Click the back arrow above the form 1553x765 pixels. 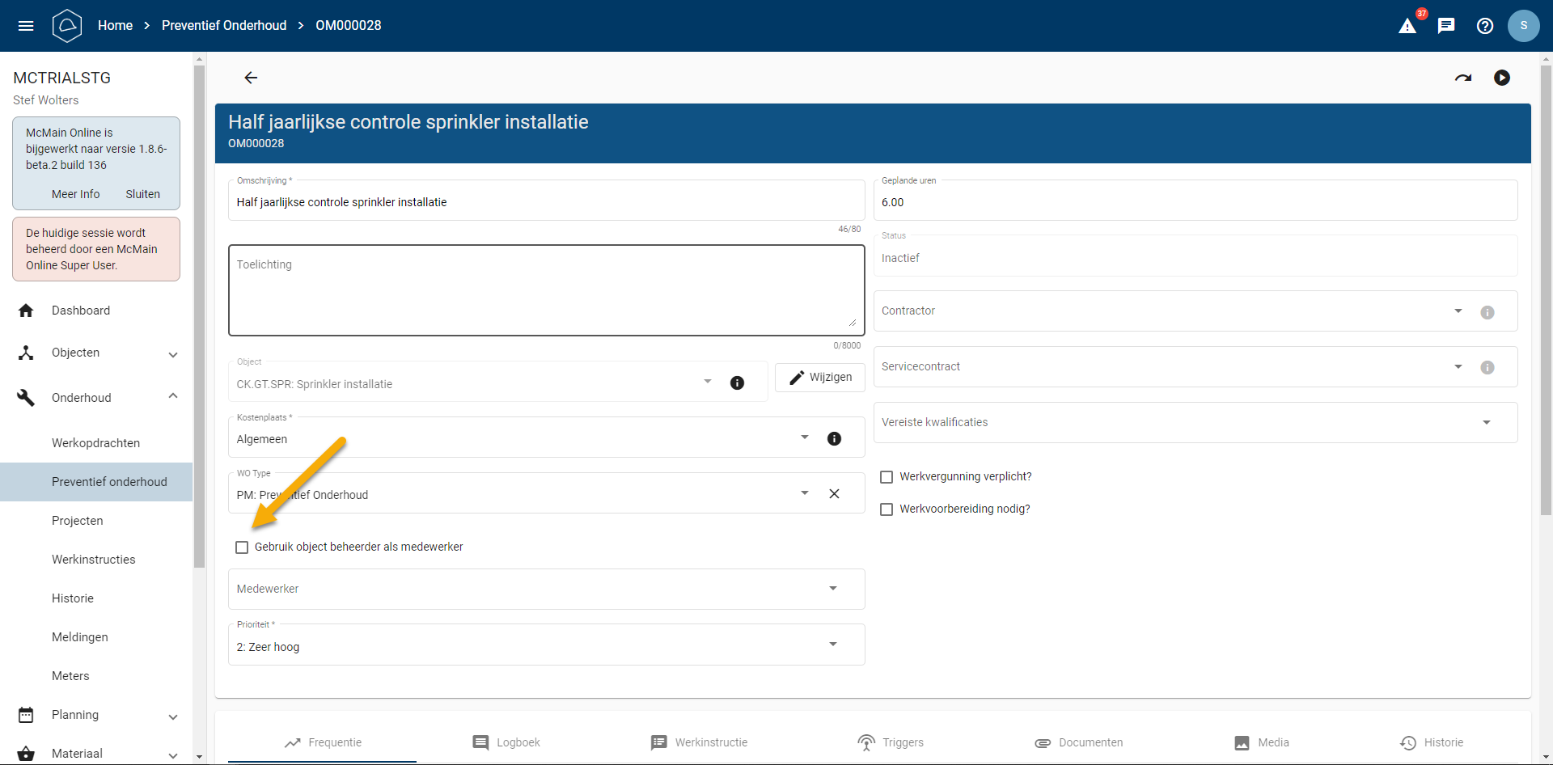[x=251, y=78]
